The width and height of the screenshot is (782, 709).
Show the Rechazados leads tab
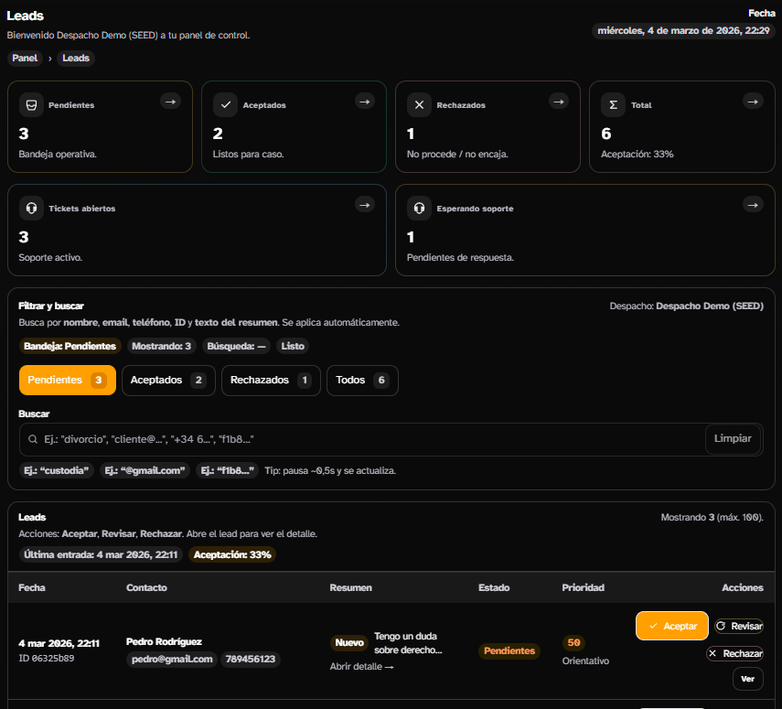pyautogui.click(x=271, y=381)
